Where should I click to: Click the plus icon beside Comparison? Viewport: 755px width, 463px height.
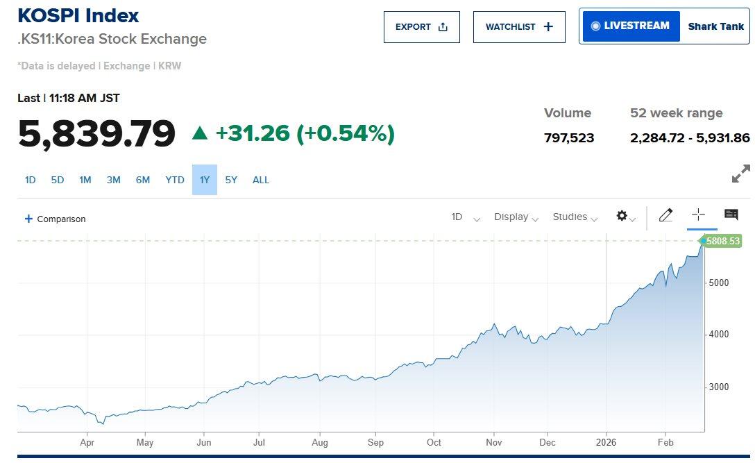[28, 219]
